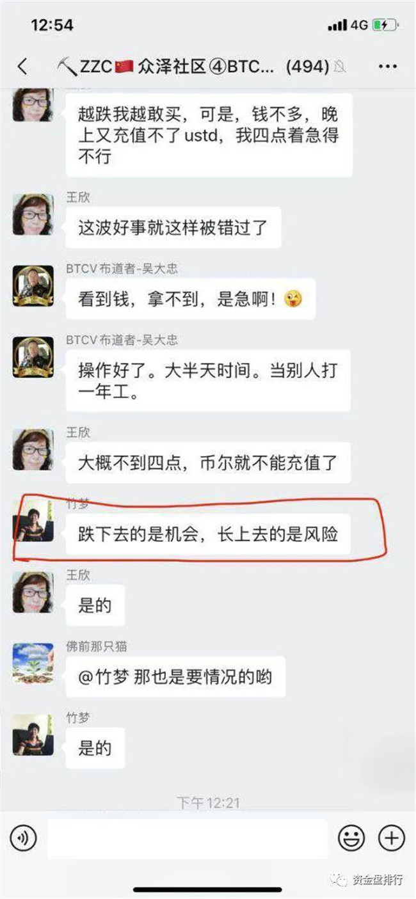Tap 竹梦's last 是的 reply bubble
This screenshot has height=899, width=416.
(95, 747)
